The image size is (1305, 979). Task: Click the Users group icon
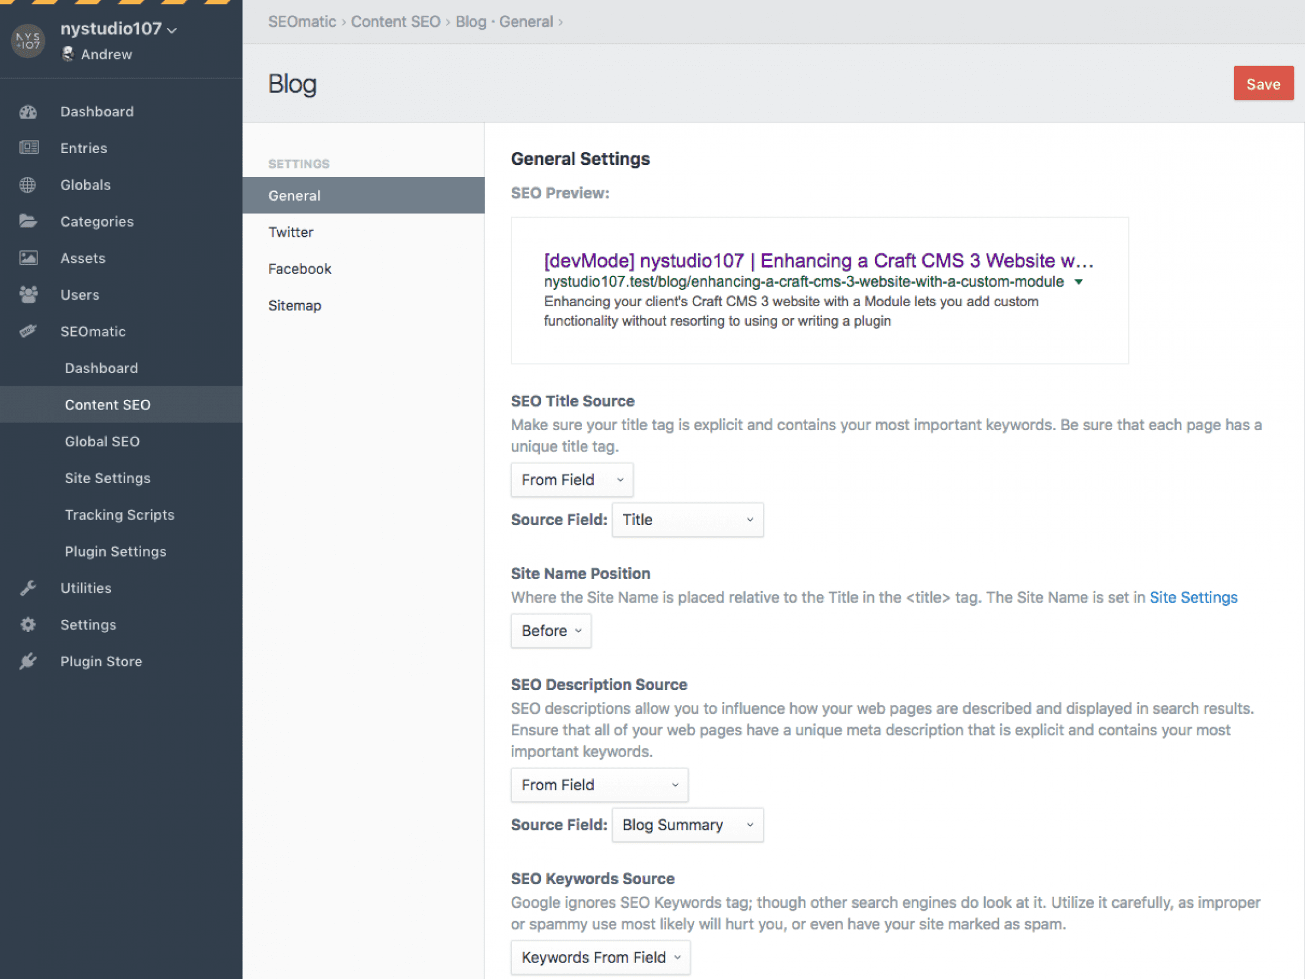click(28, 294)
